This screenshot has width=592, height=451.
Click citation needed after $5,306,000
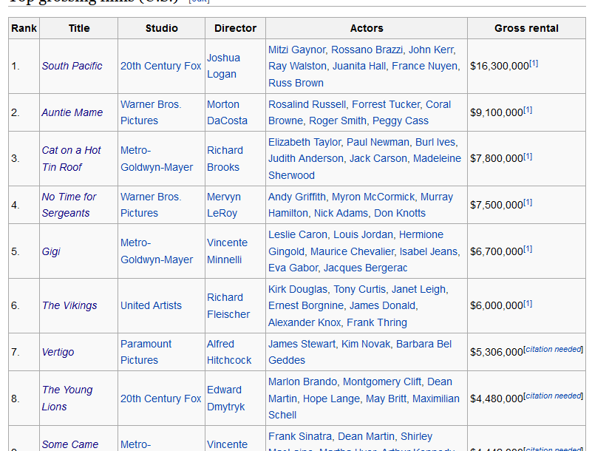pyautogui.click(x=553, y=350)
